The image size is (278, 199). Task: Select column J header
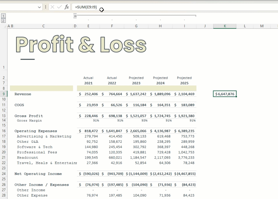(205, 26)
